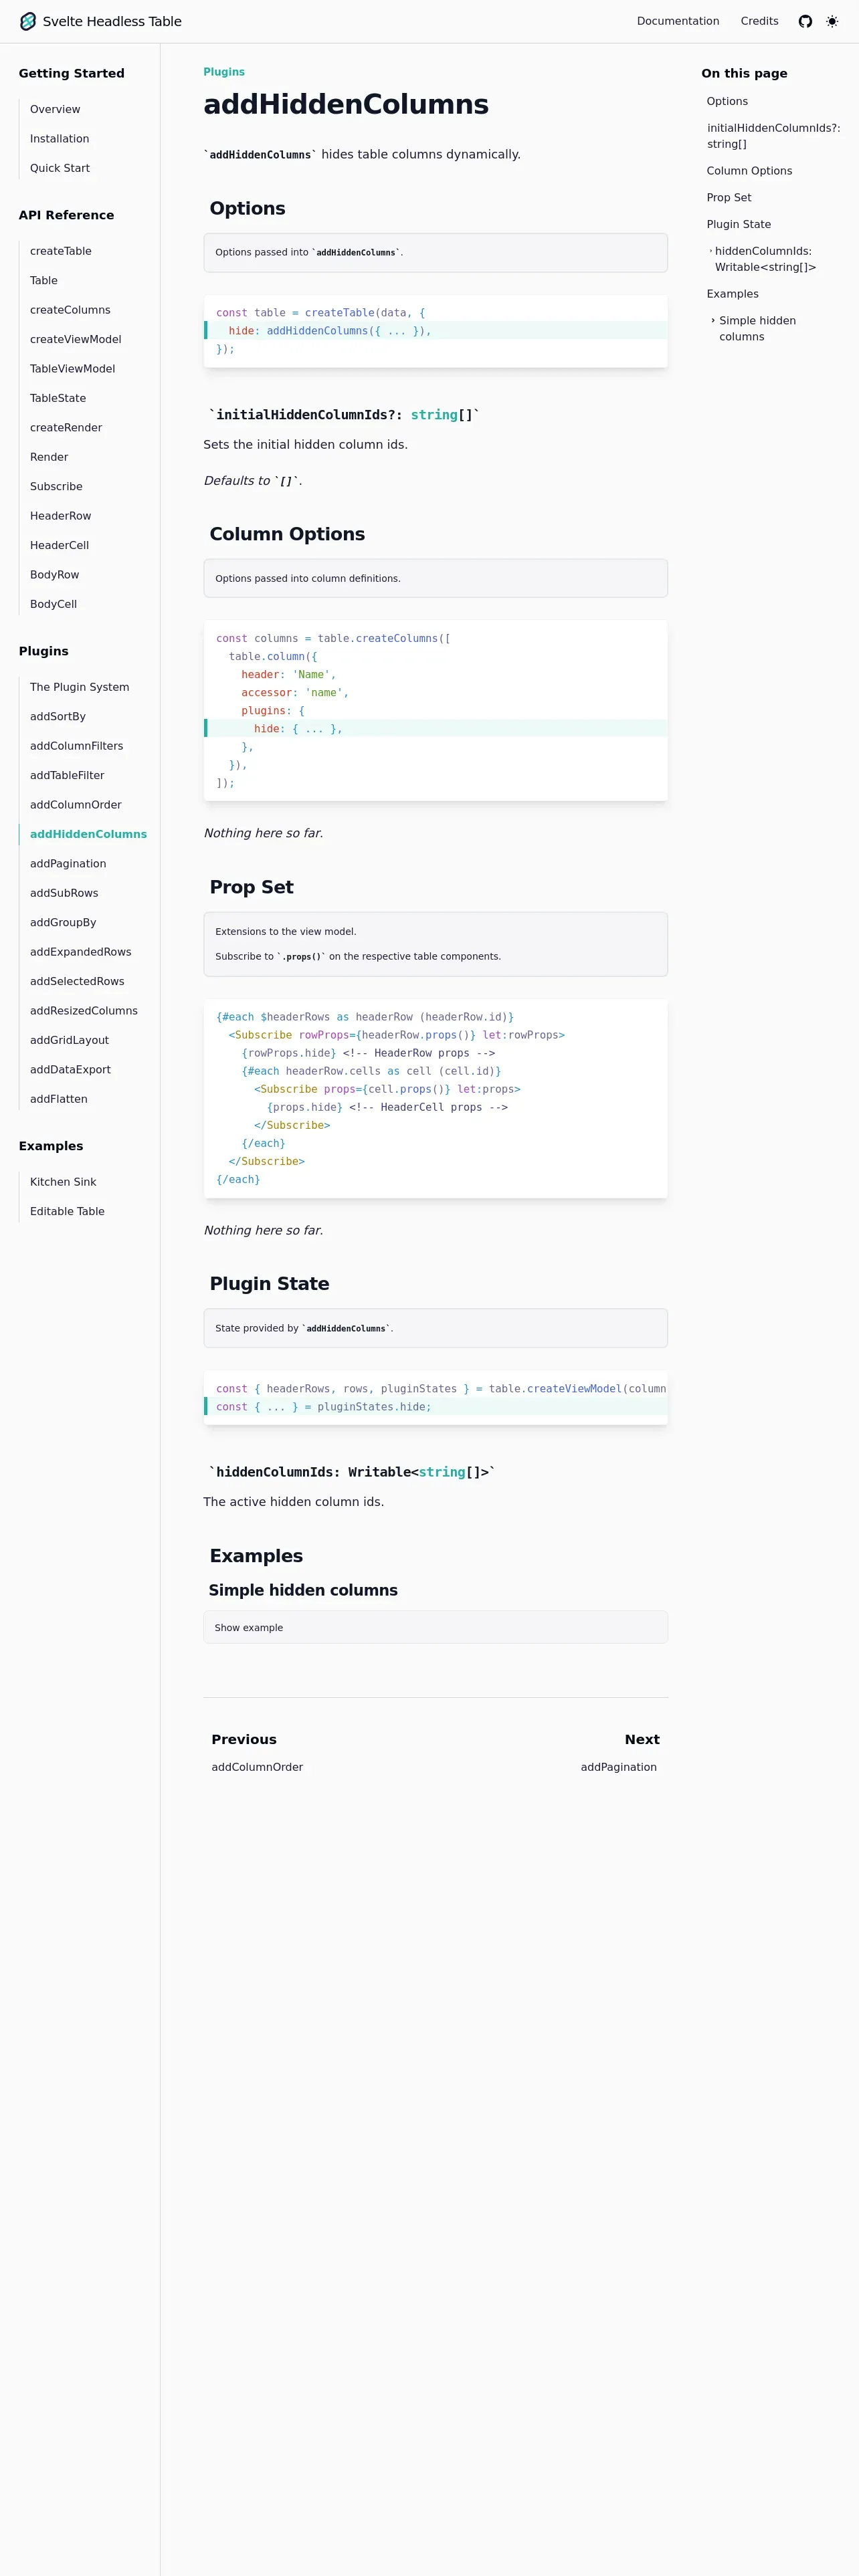The width and height of the screenshot is (859, 2576).
Task: Open the Documentation nav item
Action: (677, 21)
